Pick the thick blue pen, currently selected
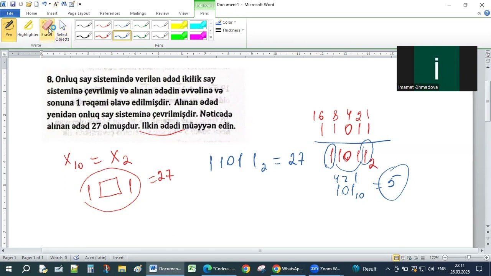Screen dimensions: 491x276 click(122, 36)
